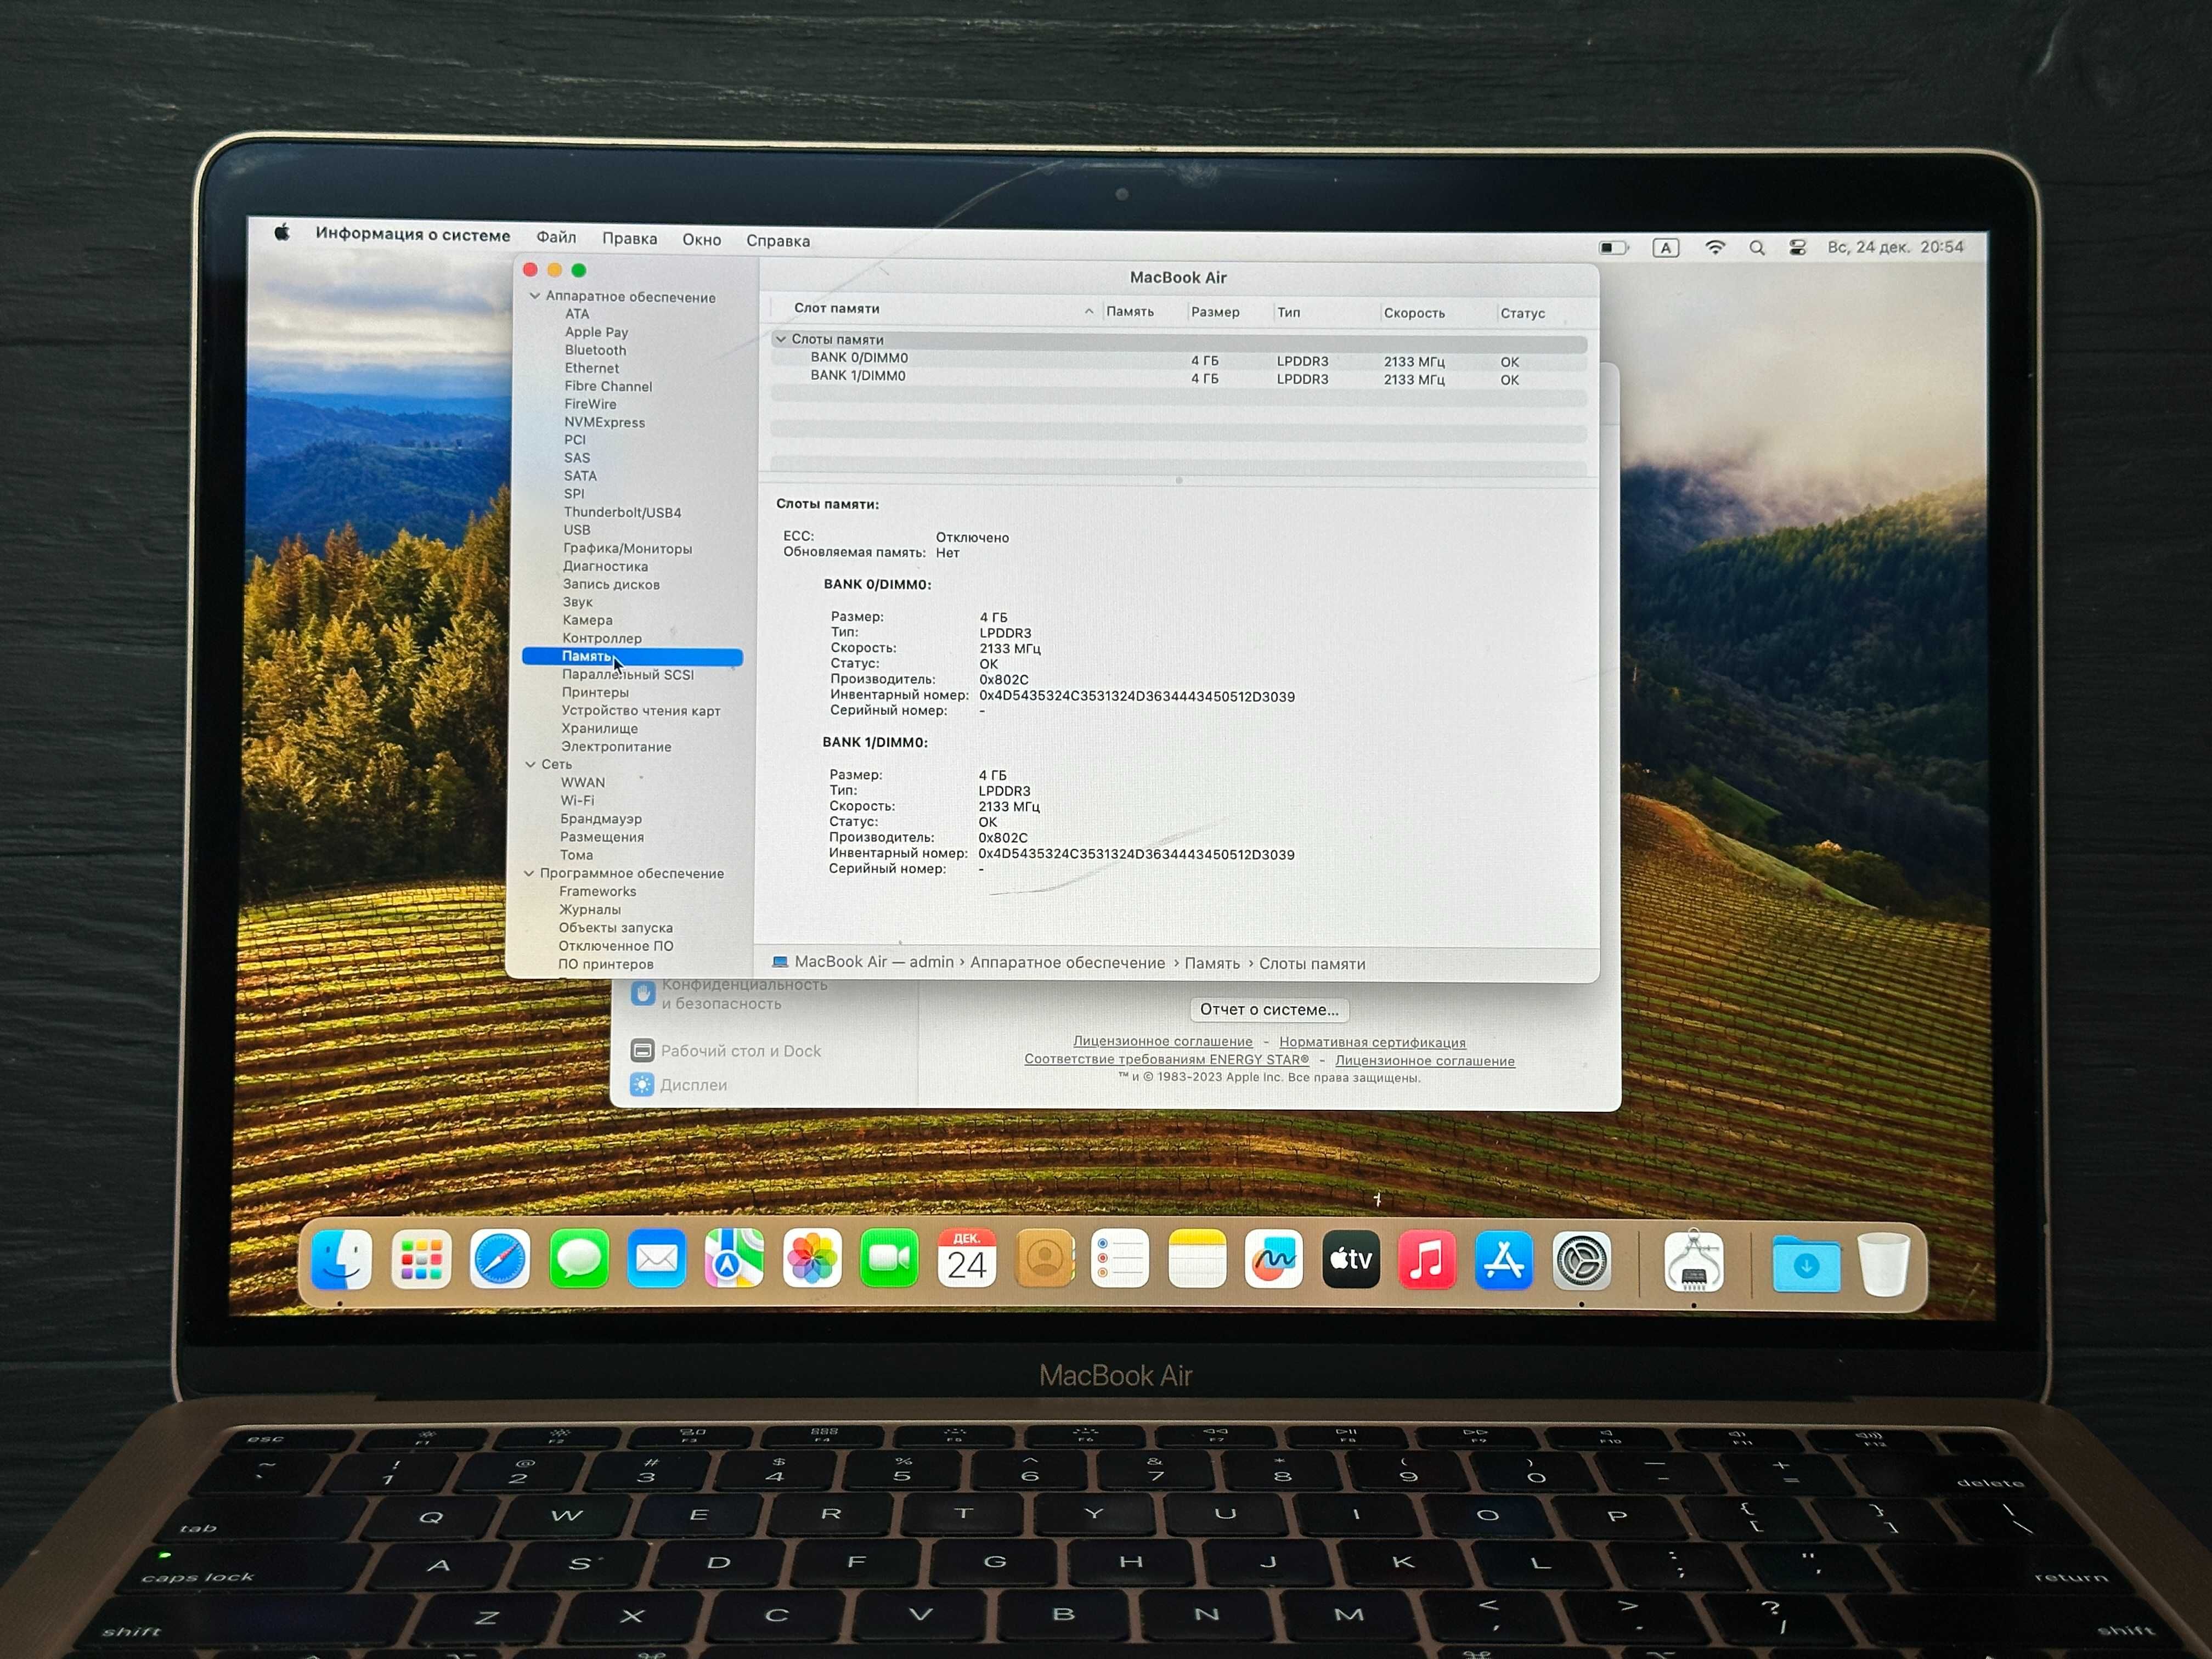
Task: Open Photos app in the Dock
Action: (x=812, y=1258)
